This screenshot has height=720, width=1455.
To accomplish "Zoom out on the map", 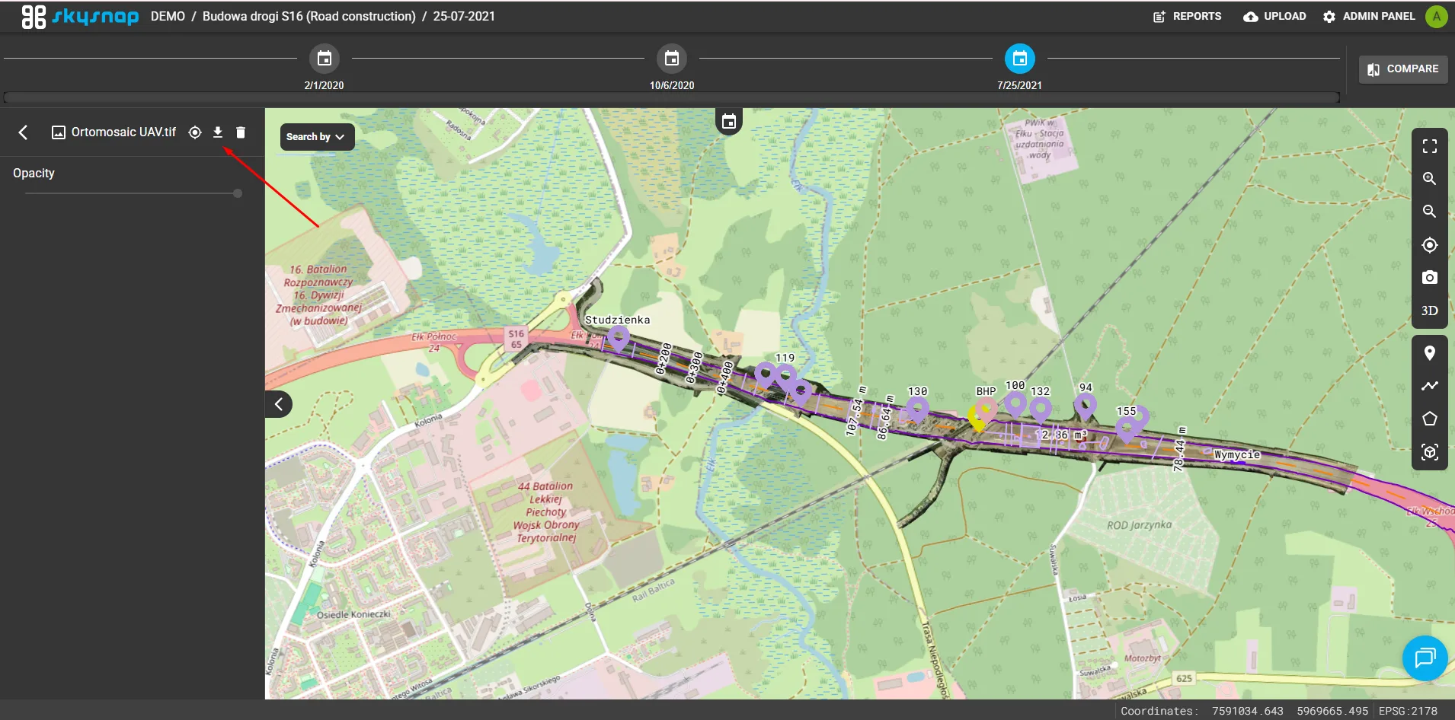I will coord(1429,212).
